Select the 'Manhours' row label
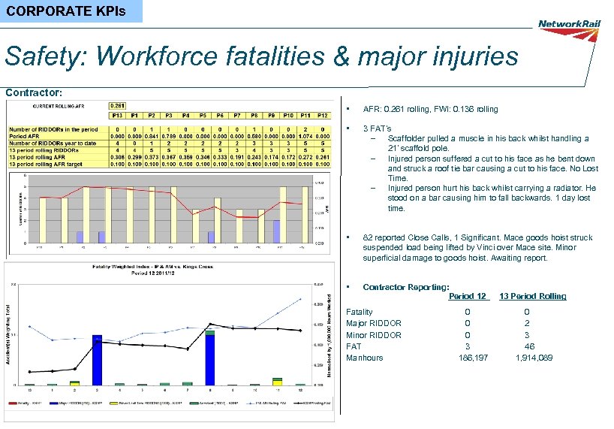614x429 pixels. (364, 358)
